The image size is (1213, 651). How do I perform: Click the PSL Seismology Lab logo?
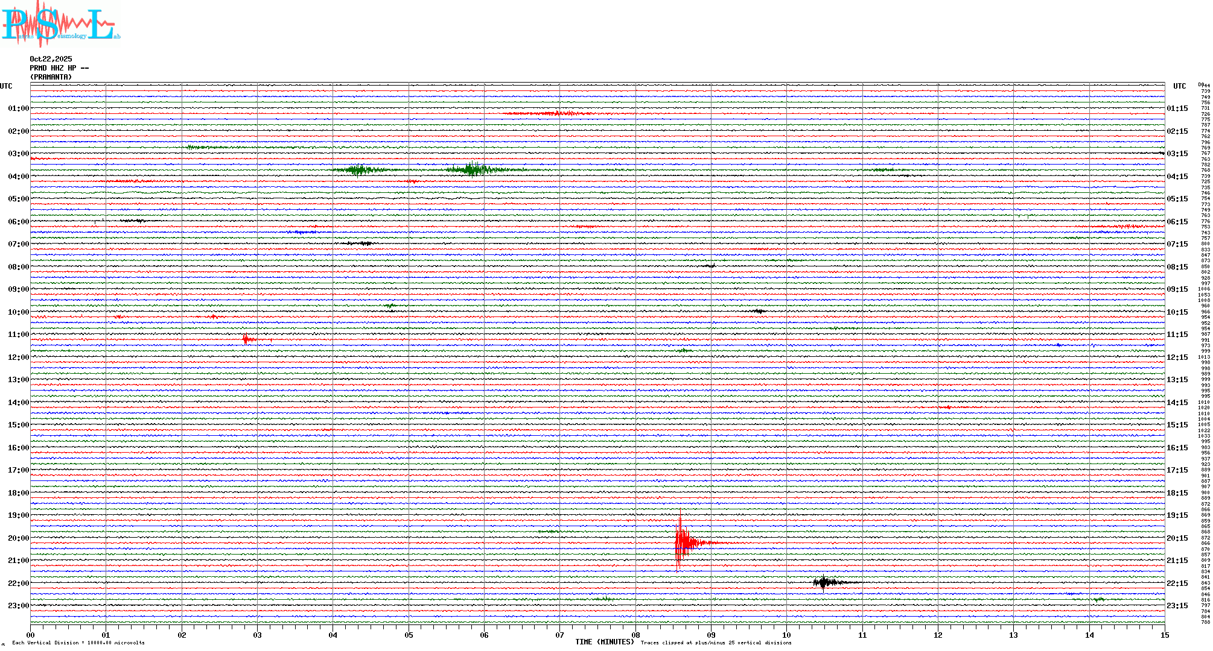[x=60, y=24]
